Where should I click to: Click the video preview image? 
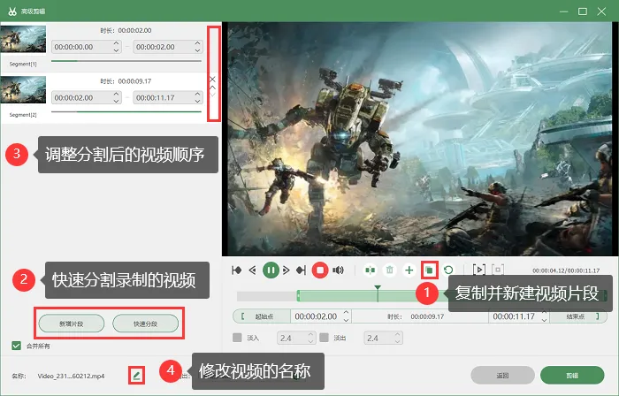click(420, 139)
